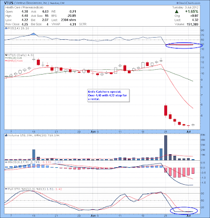This screenshot has width=210, height=218.
Task: Click the Low value 4.22
Action: [x=24, y=20]
